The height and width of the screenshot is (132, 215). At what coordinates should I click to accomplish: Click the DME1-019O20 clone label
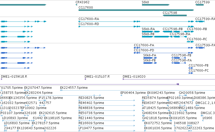[x=134, y=77]
